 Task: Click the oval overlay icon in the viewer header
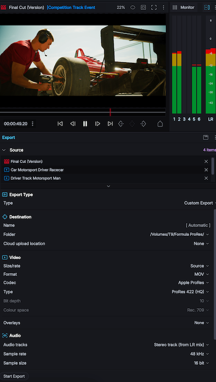133,8
